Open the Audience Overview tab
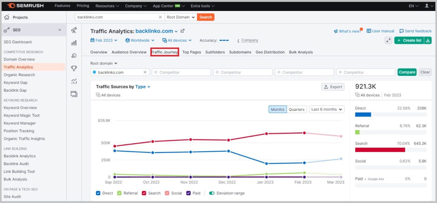 click(x=129, y=52)
